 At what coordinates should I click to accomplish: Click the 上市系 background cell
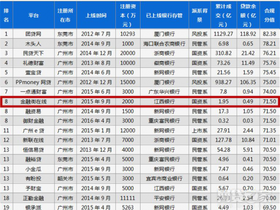200,130
